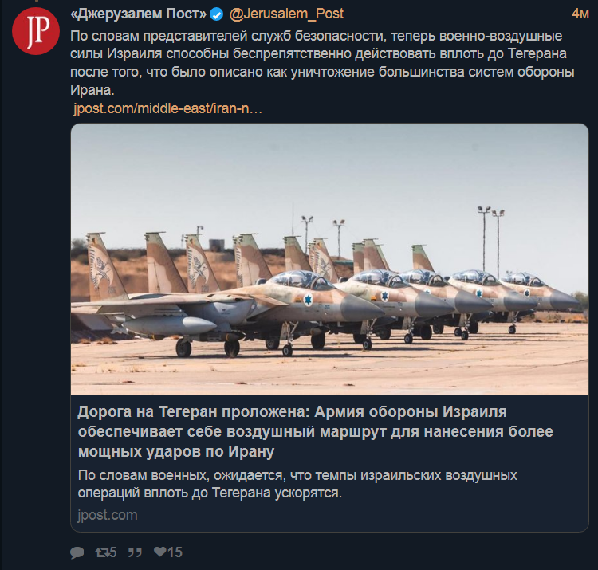Open the @Jerusalem_Post handle link
This screenshot has height=570, width=598.
[x=286, y=14]
